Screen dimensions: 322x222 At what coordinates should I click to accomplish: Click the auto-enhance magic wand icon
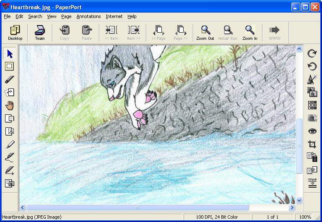tap(312, 79)
